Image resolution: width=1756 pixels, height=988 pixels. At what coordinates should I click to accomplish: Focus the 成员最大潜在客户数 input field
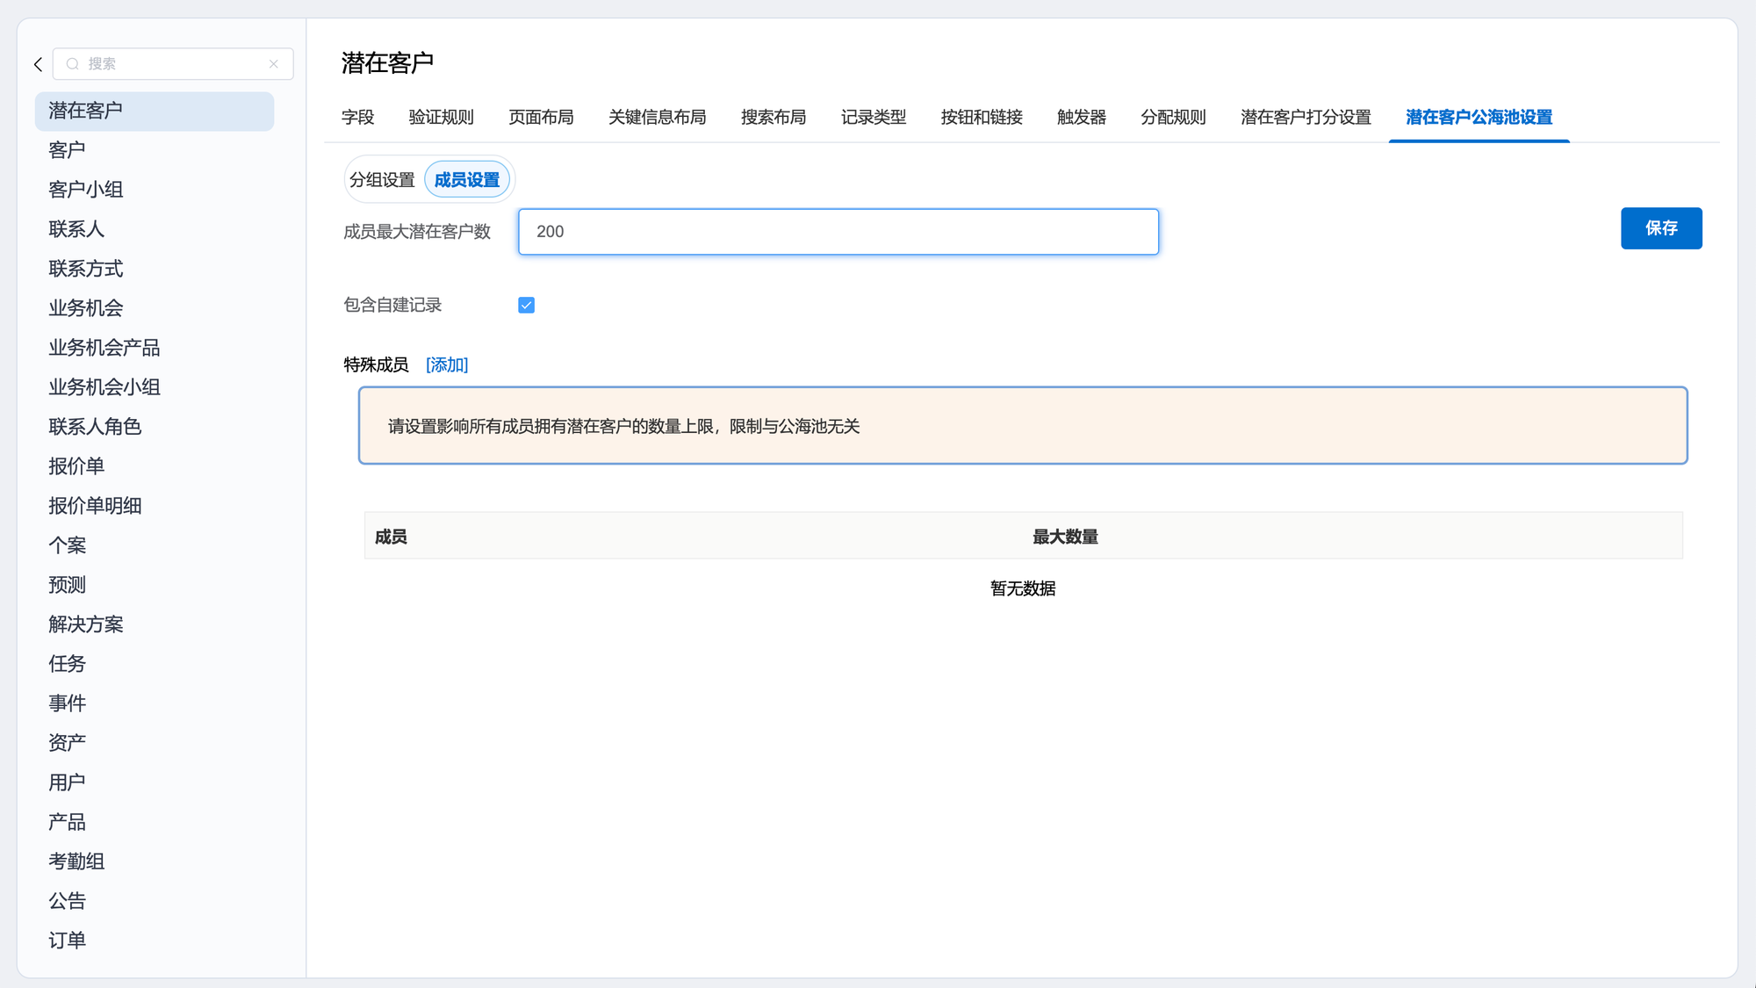click(x=838, y=232)
